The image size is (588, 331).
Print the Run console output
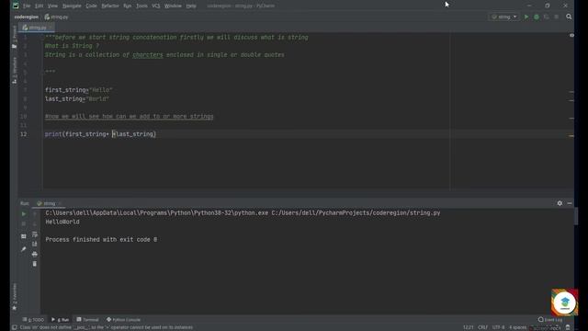tap(35, 254)
